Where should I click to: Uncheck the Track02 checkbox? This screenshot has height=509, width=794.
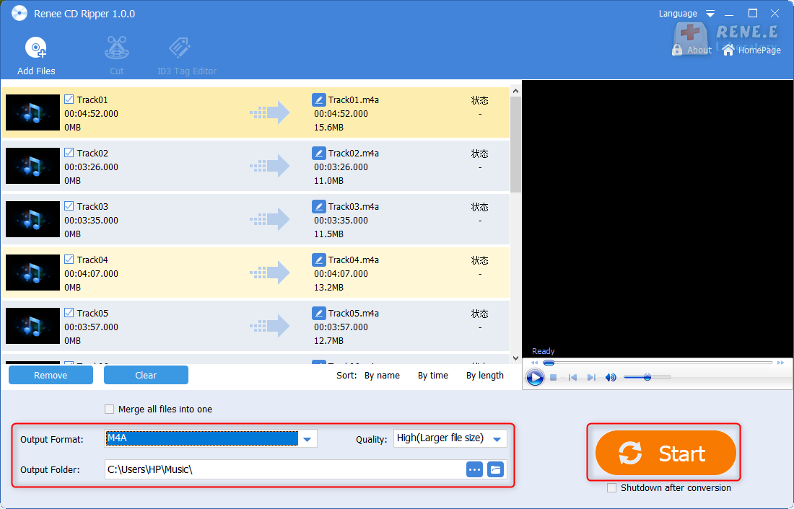[69, 152]
